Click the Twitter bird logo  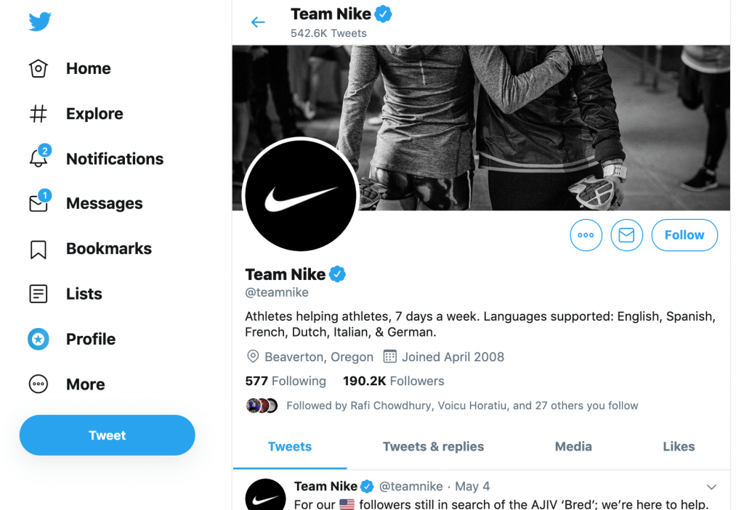pos(40,22)
